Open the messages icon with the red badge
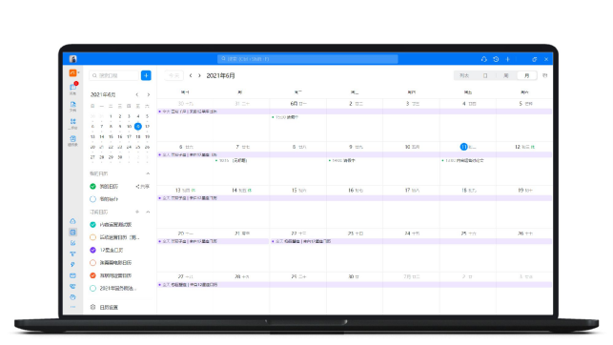The image size is (613, 345). (x=73, y=88)
